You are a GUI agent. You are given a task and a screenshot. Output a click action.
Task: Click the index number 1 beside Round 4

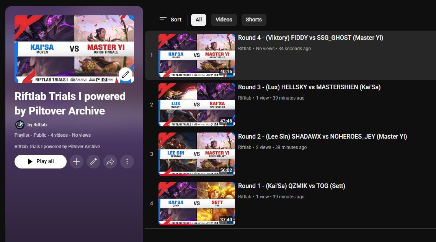tap(152, 56)
